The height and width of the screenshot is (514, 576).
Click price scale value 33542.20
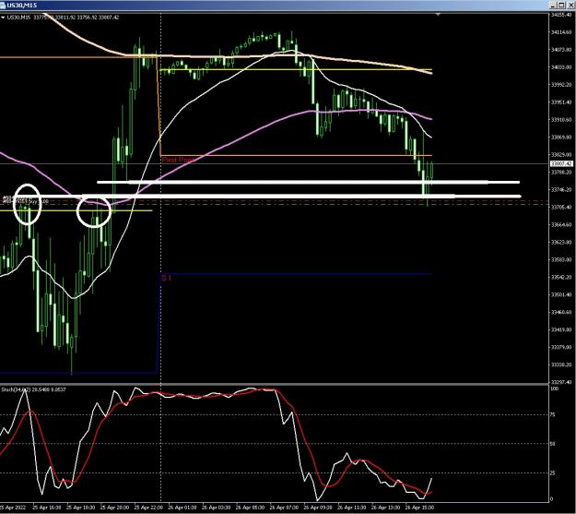(561, 277)
